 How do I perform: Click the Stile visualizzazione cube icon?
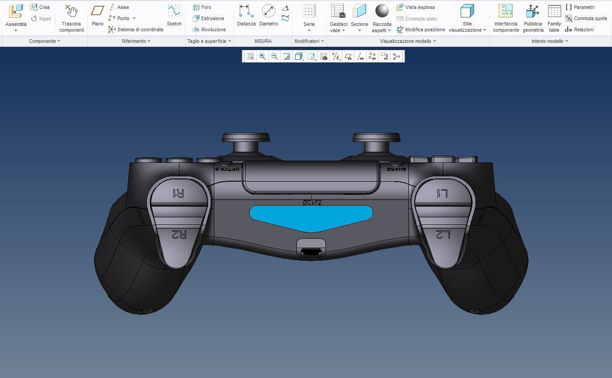(x=467, y=12)
